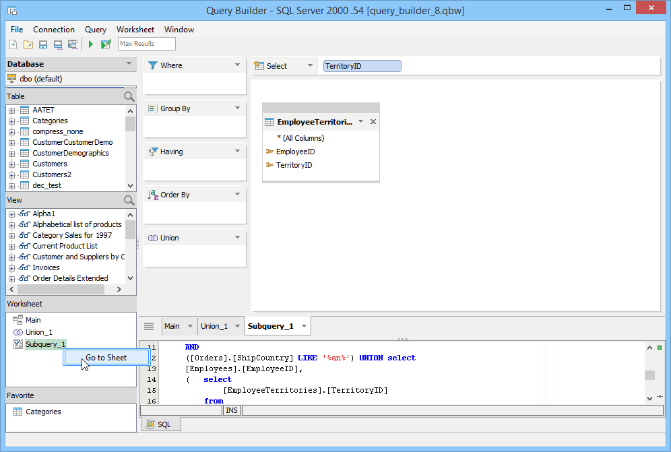Click the Union_1 worksheet icon
The width and height of the screenshot is (671, 452).
(18, 332)
